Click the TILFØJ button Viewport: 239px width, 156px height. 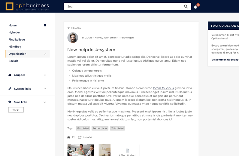pos(16,110)
